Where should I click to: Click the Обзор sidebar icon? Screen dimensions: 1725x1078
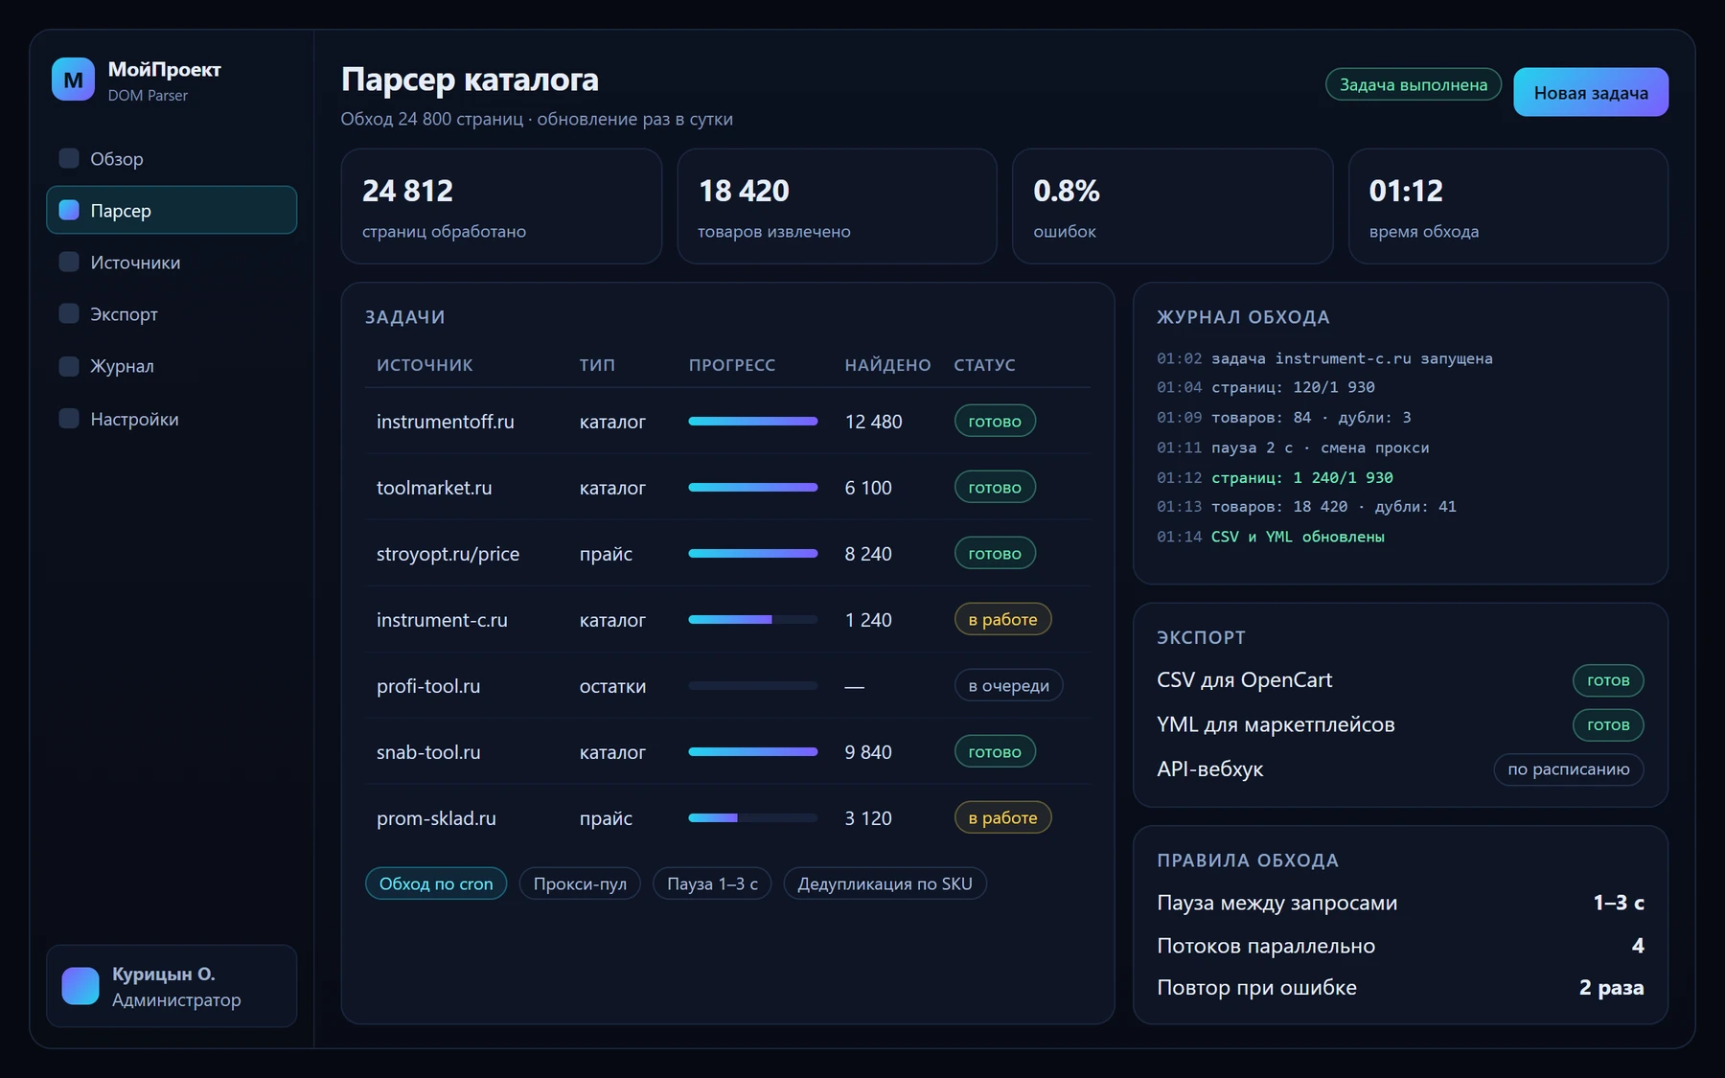point(69,158)
